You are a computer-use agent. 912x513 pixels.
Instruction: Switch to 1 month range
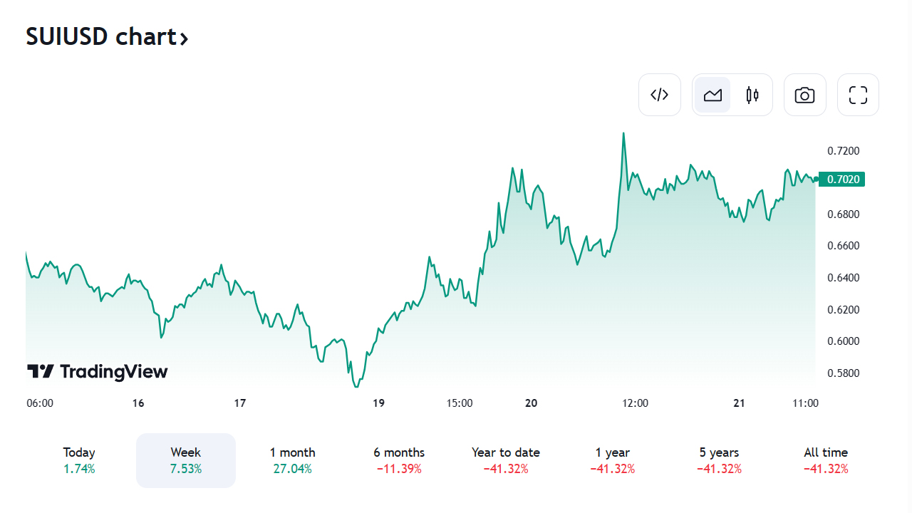pos(292,460)
